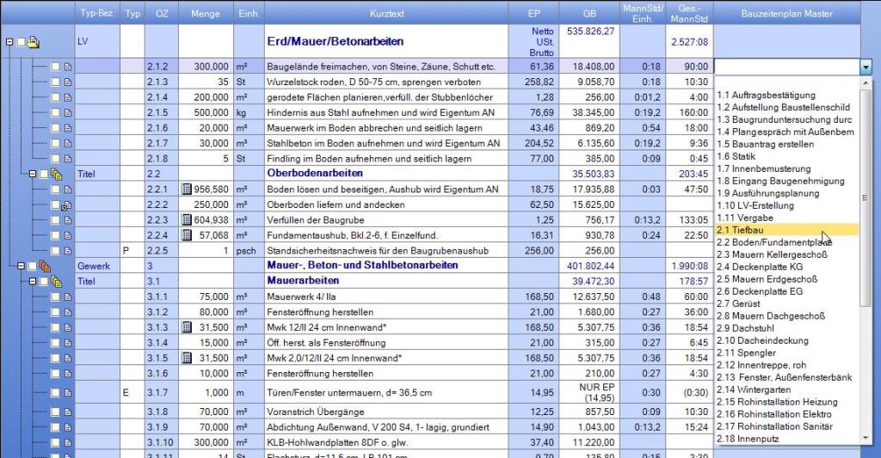The image size is (881, 458).
Task: Toggle the checkbox for position 3.1.1
Action: 55,296
